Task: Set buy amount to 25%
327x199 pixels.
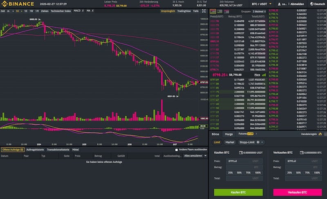Action: click(230, 173)
